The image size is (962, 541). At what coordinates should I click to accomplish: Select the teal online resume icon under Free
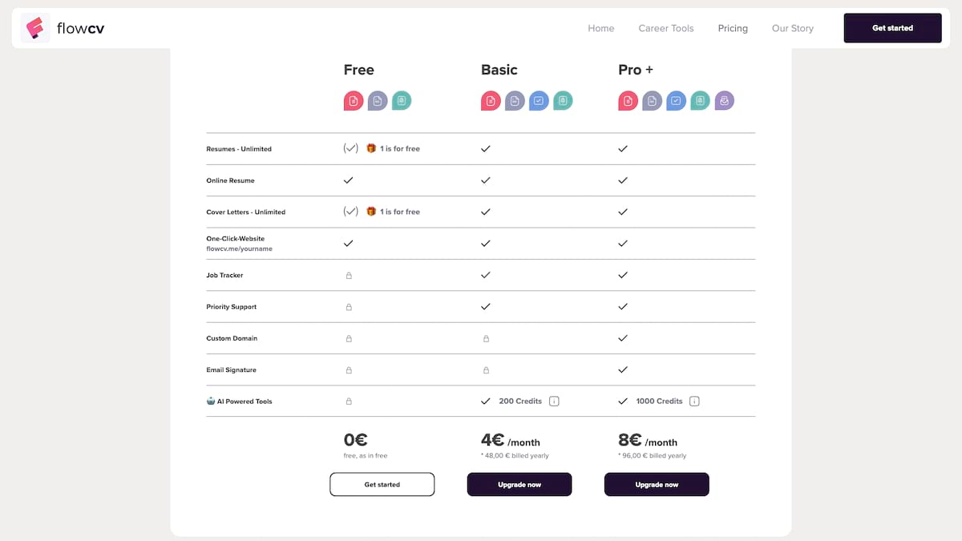click(x=402, y=100)
